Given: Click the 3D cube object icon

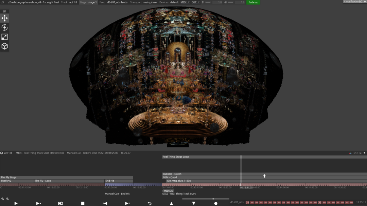Looking at the screenshot, I should click(4, 46).
